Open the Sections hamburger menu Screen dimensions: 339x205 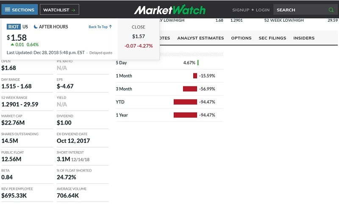point(19,10)
